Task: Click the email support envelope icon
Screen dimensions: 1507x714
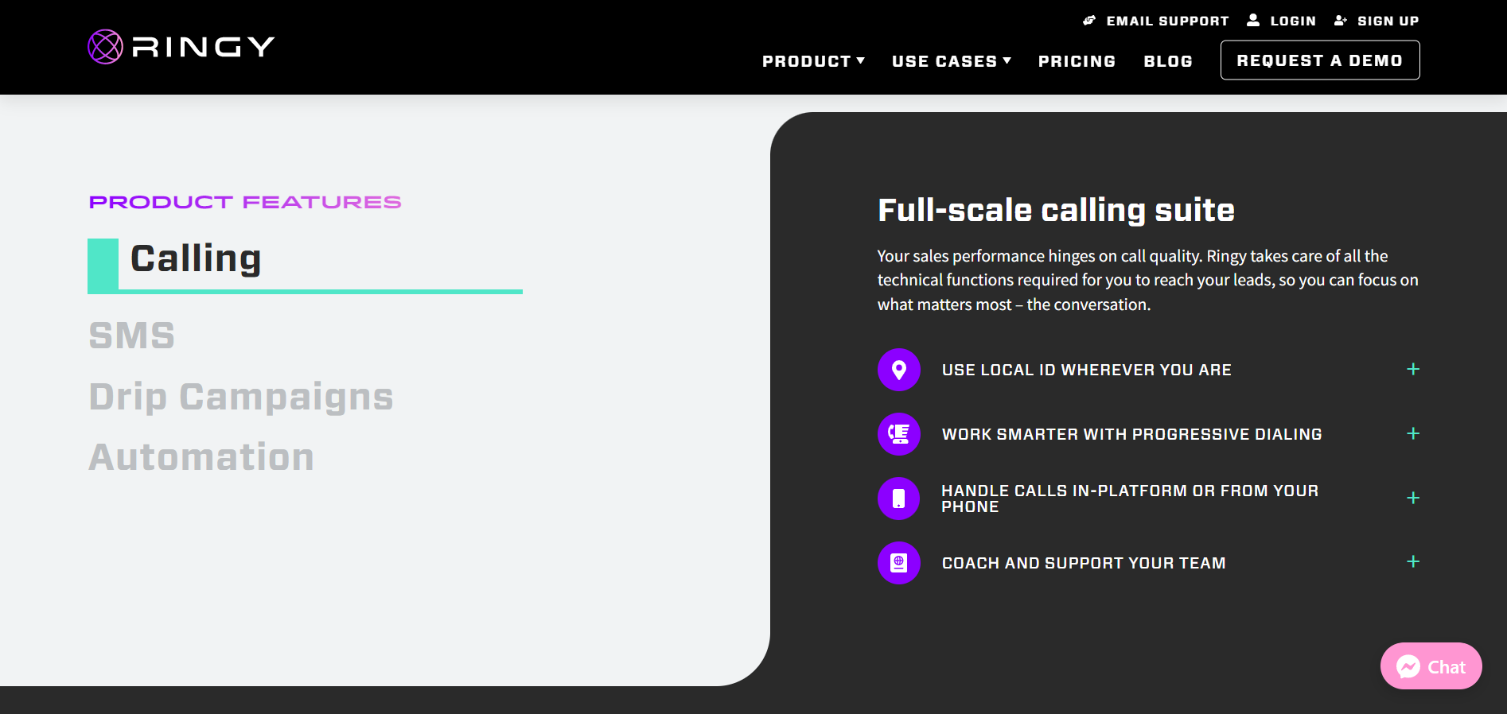Action: coord(1088,20)
